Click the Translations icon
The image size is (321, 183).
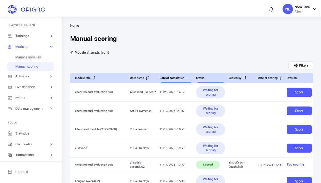tap(10, 155)
